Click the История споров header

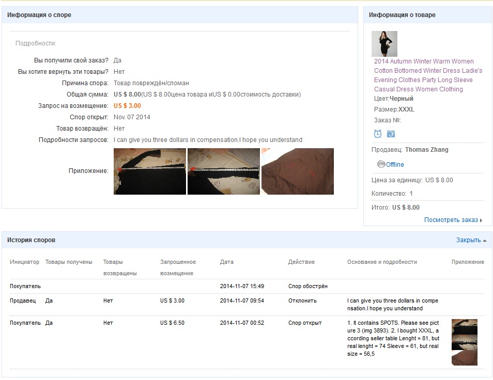tap(31, 240)
